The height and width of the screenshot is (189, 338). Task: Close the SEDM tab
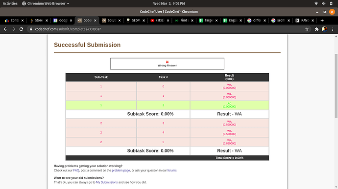pyautogui.click(x=144, y=21)
